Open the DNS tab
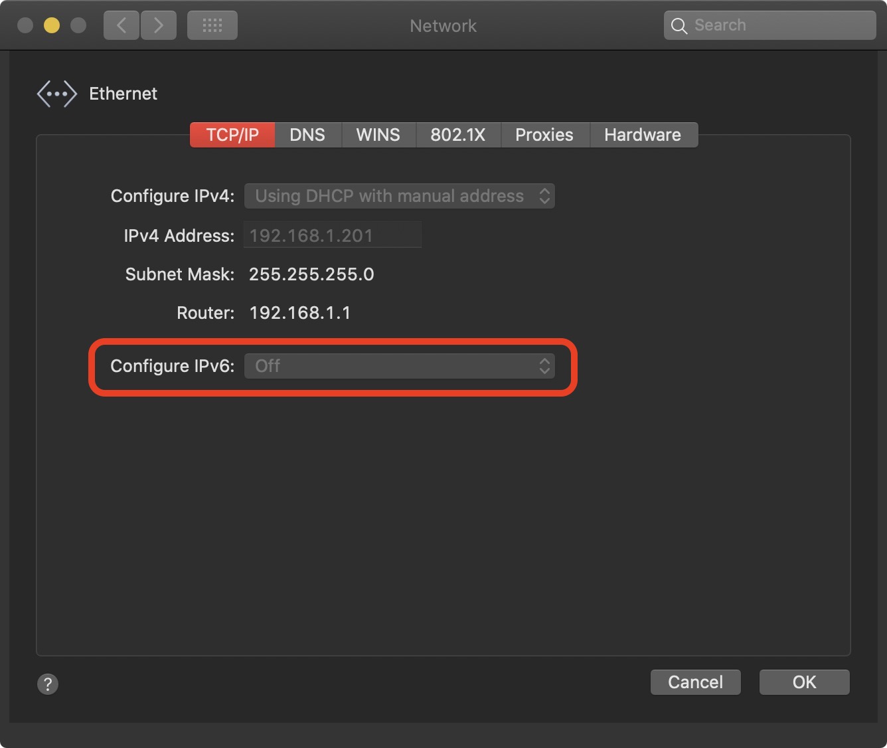The height and width of the screenshot is (748, 887). pos(307,135)
